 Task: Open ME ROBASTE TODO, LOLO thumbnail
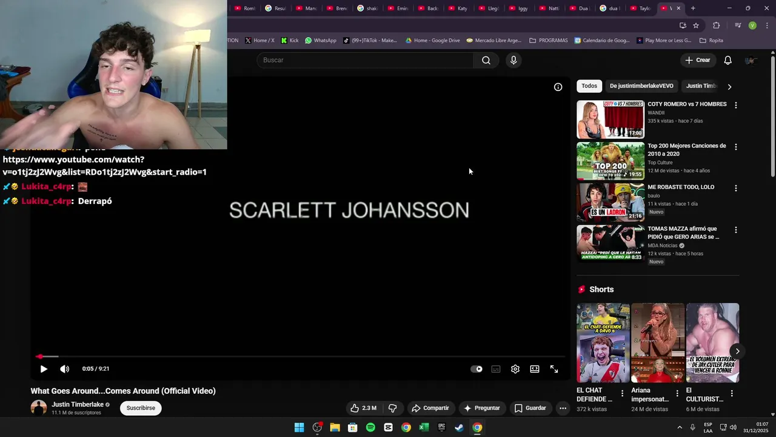610,202
